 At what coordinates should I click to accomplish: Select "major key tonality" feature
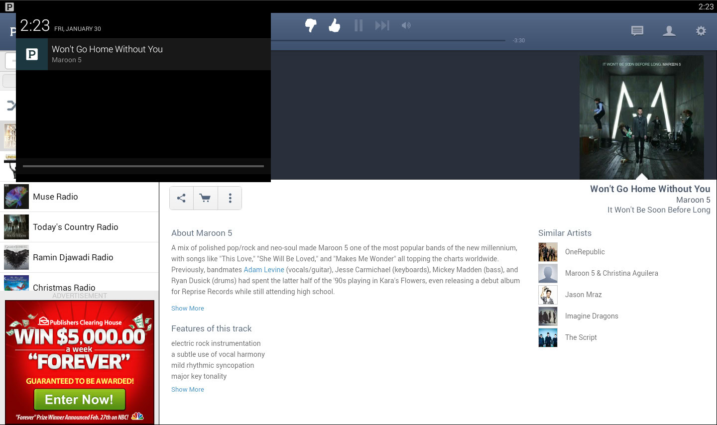pos(199,376)
